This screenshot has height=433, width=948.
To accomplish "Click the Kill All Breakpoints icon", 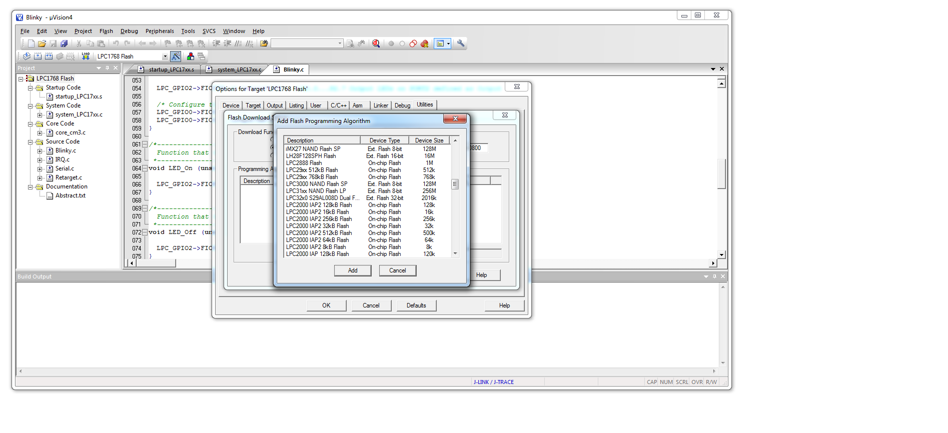I will click(424, 43).
